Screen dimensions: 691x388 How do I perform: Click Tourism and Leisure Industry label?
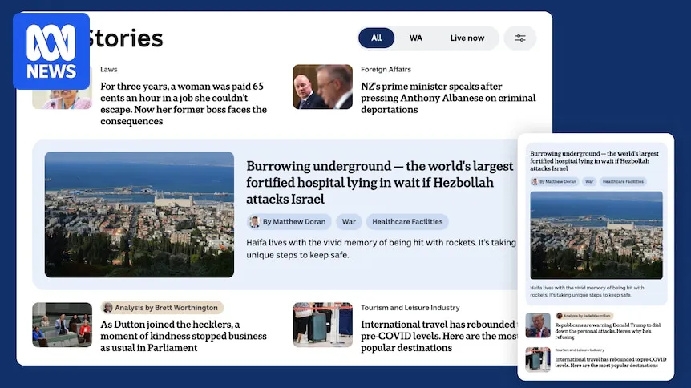[x=410, y=308]
